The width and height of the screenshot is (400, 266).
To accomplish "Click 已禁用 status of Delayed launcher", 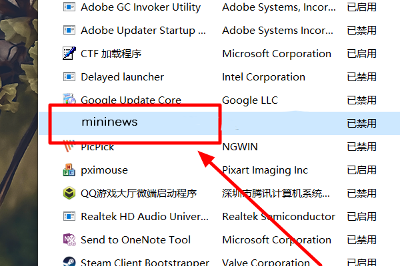I will pos(362,77).
